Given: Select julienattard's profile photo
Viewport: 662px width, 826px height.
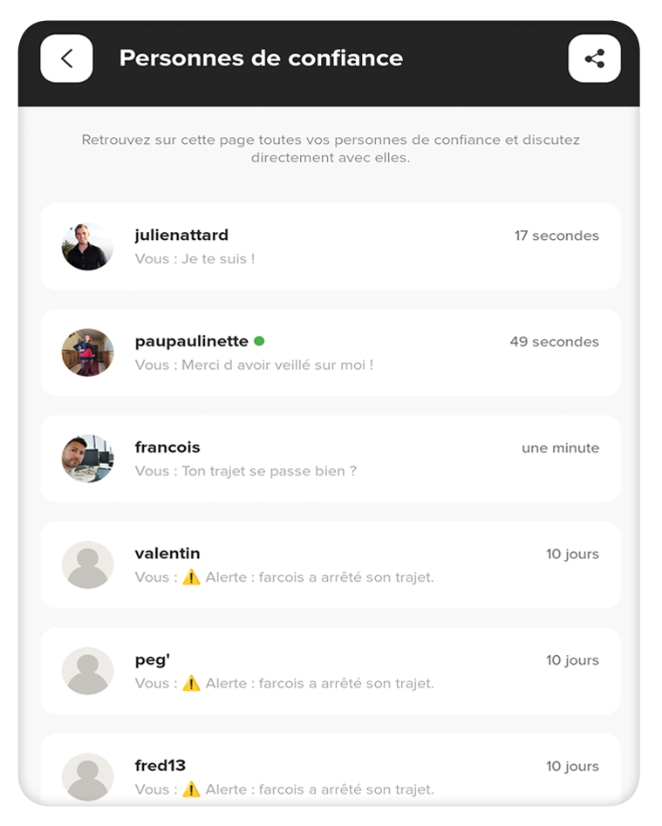Looking at the screenshot, I should pos(87,247).
